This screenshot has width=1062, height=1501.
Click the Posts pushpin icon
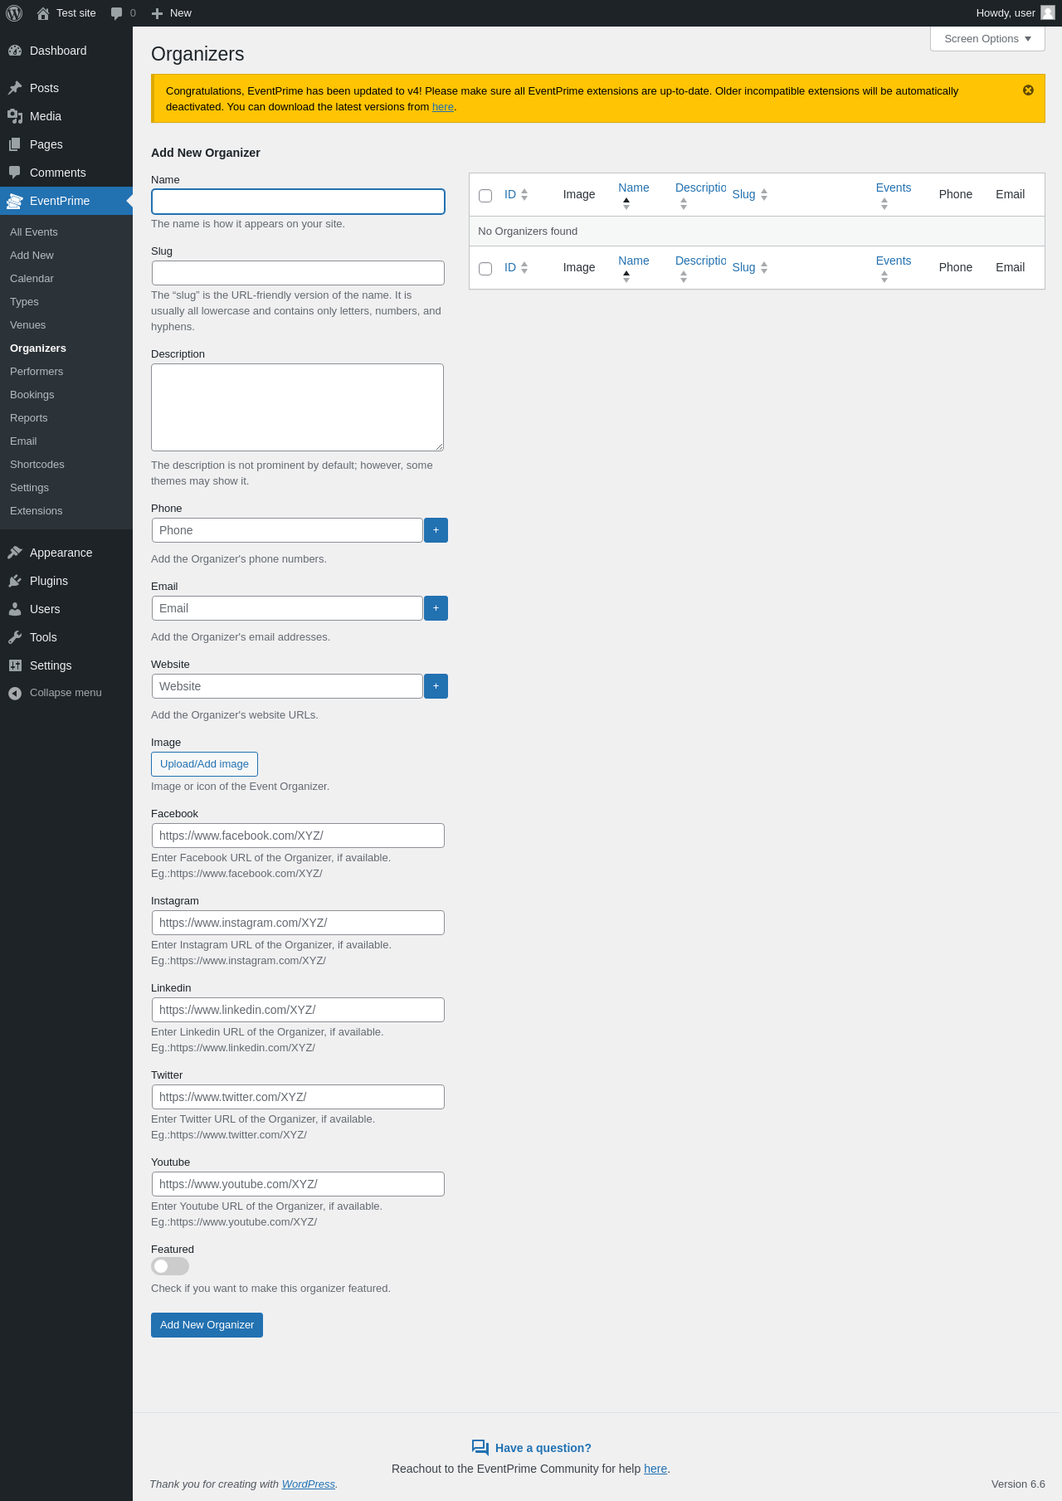15,88
